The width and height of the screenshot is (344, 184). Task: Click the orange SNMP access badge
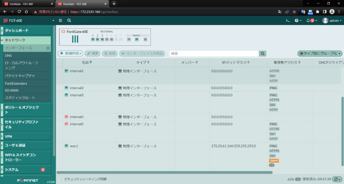pyautogui.click(x=274, y=161)
